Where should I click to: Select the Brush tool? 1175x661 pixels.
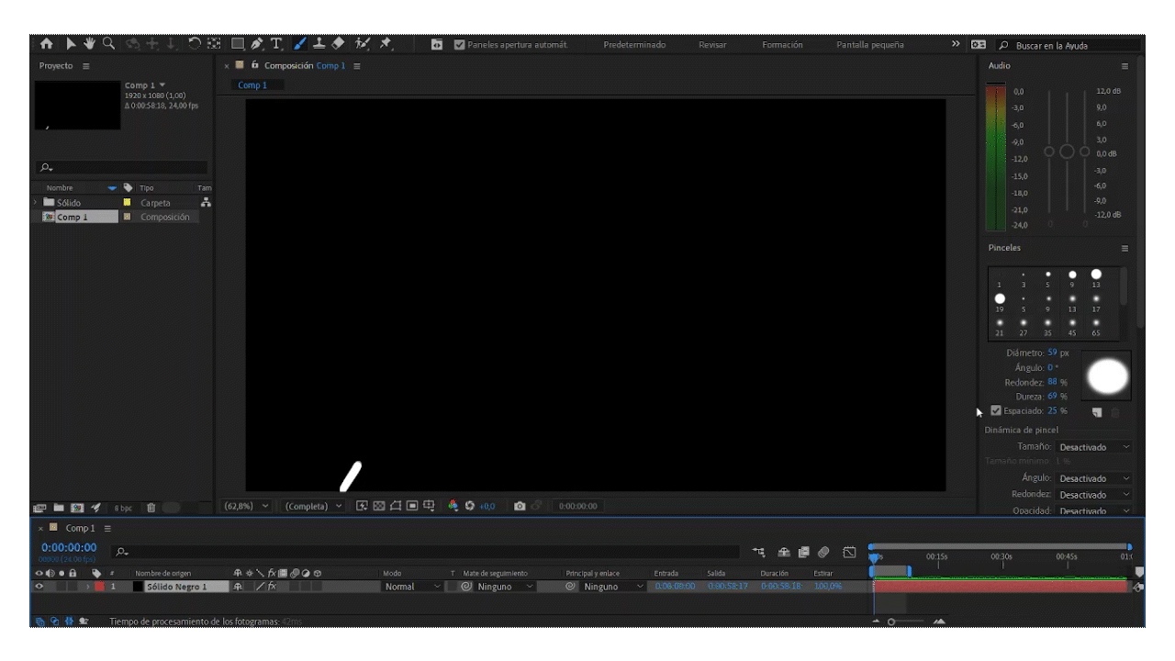click(300, 43)
